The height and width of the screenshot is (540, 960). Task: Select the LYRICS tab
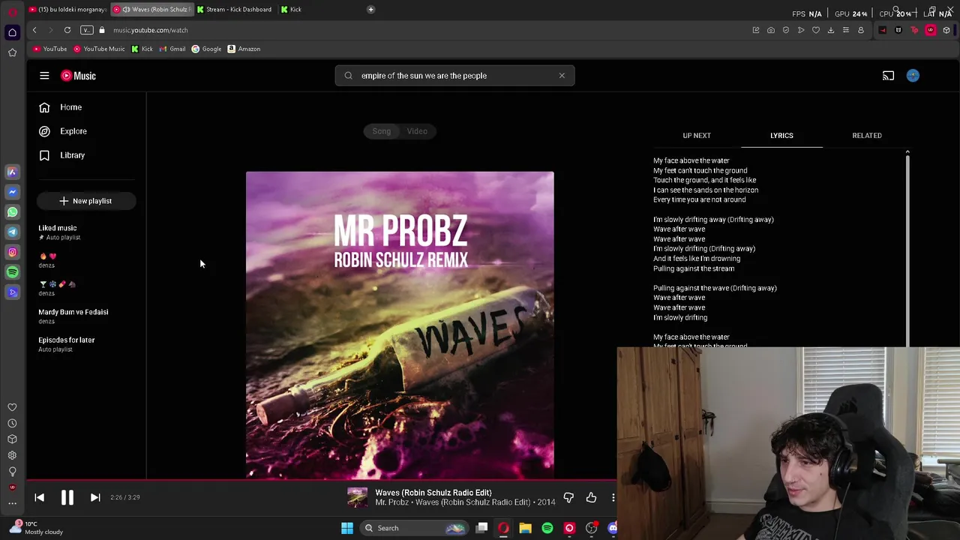pyautogui.click(x=781, y=136)
